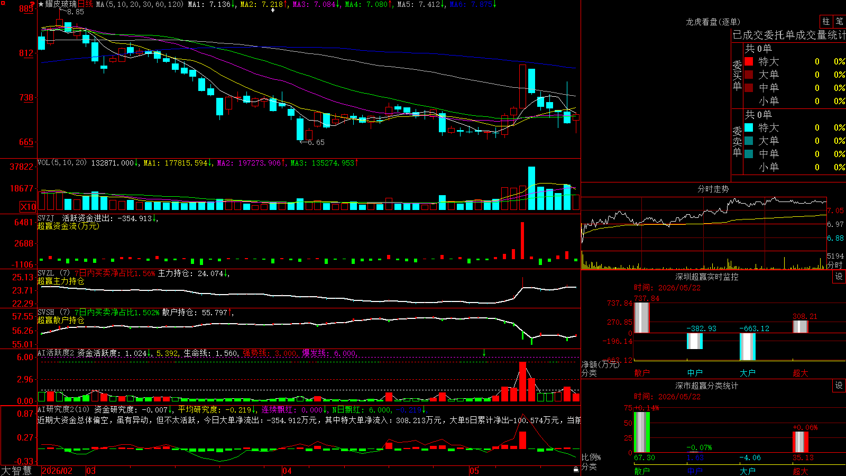
Task: Click the VOL(5,10,20) indicator label
Action: (62, 163)
